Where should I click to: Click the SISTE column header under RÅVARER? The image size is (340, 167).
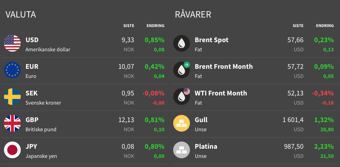[298, 25]
